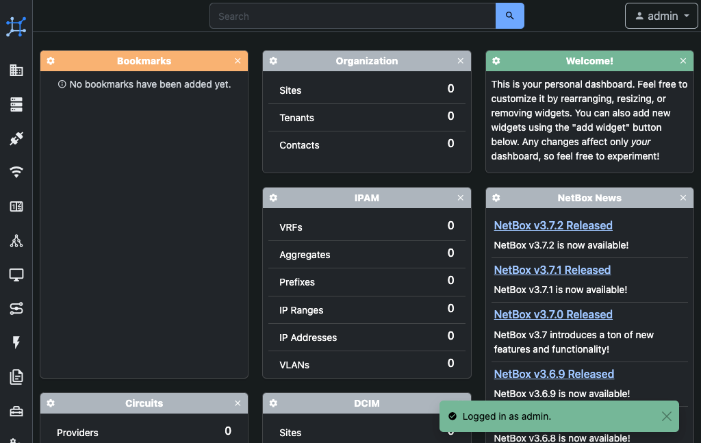Screen dimensions: 701x443
Task: Click the Bookmarks widget title
Action: pos(144,61)
